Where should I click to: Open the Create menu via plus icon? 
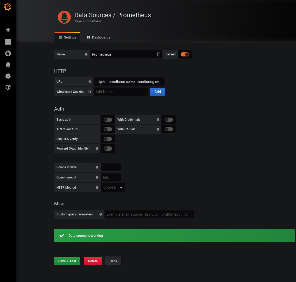tap(8, 30)
